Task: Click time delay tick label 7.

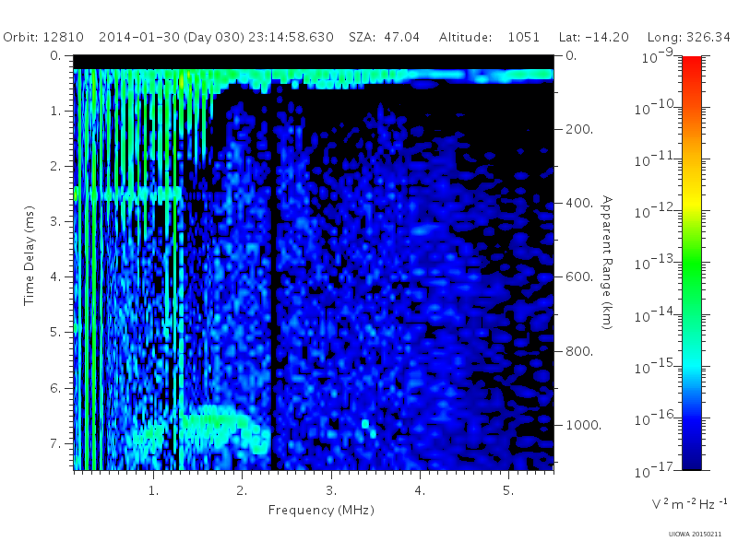Action: pos(55,443)
